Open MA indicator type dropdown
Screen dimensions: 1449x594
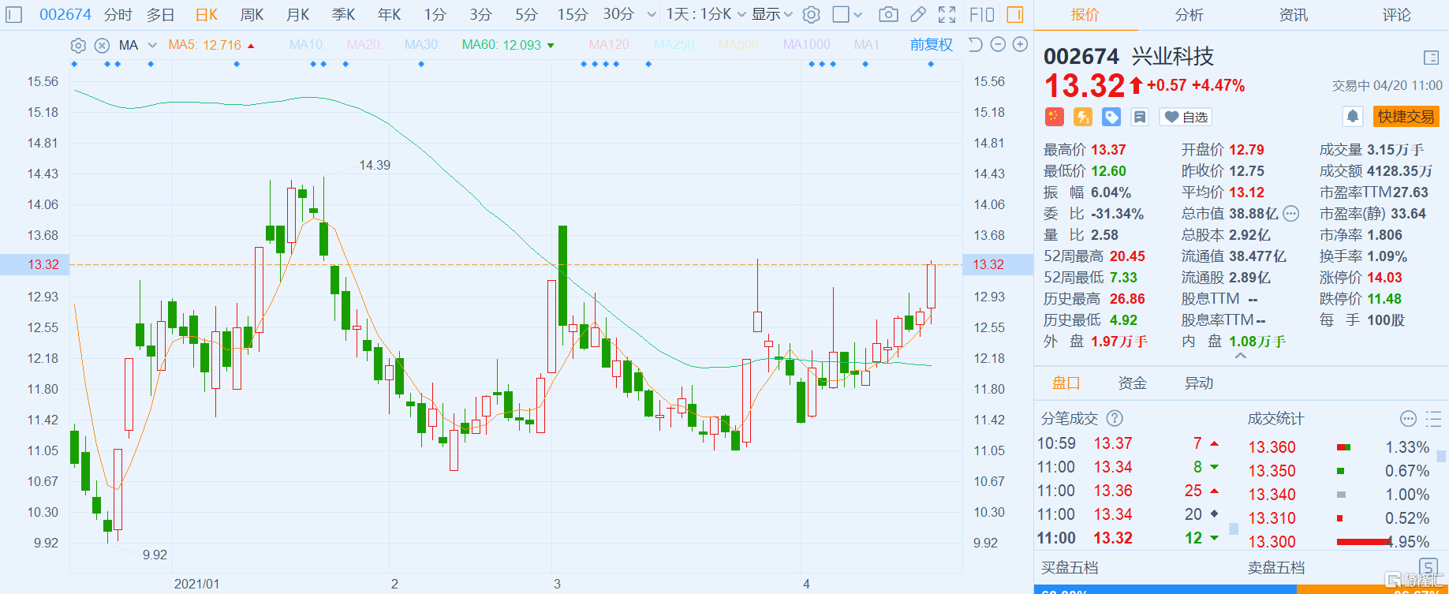(x=152, y=45)
